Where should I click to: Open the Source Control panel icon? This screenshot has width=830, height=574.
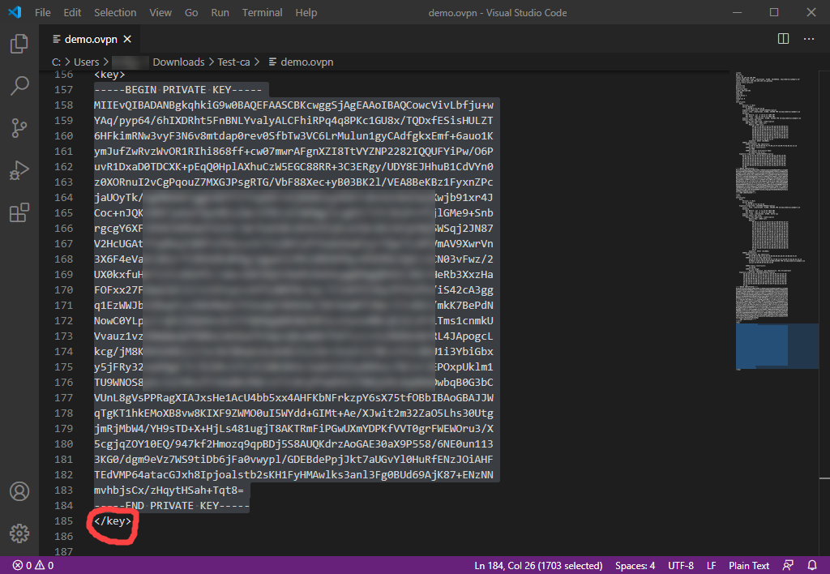pos(19,128)
